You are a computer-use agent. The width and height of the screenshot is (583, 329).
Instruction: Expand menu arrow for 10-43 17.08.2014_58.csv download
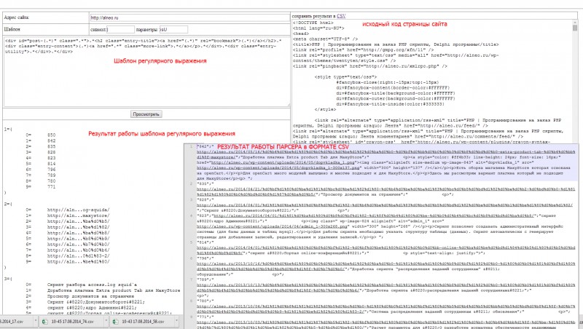click(x=176, y=320)
